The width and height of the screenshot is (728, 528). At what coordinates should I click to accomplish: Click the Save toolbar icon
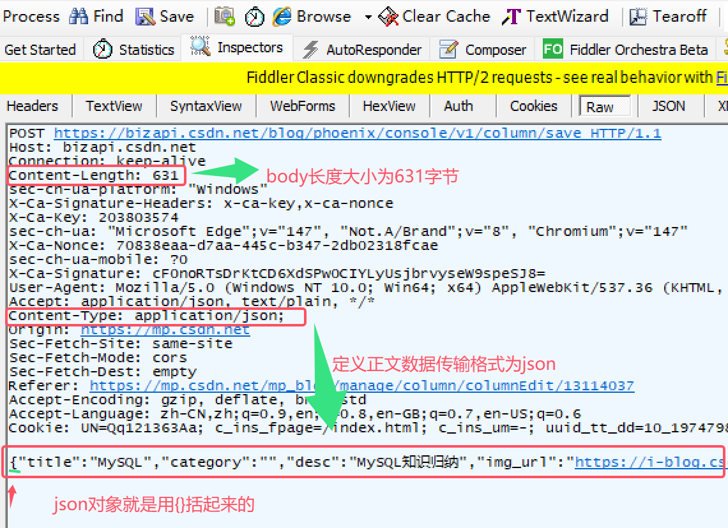(x=145, y=17)
